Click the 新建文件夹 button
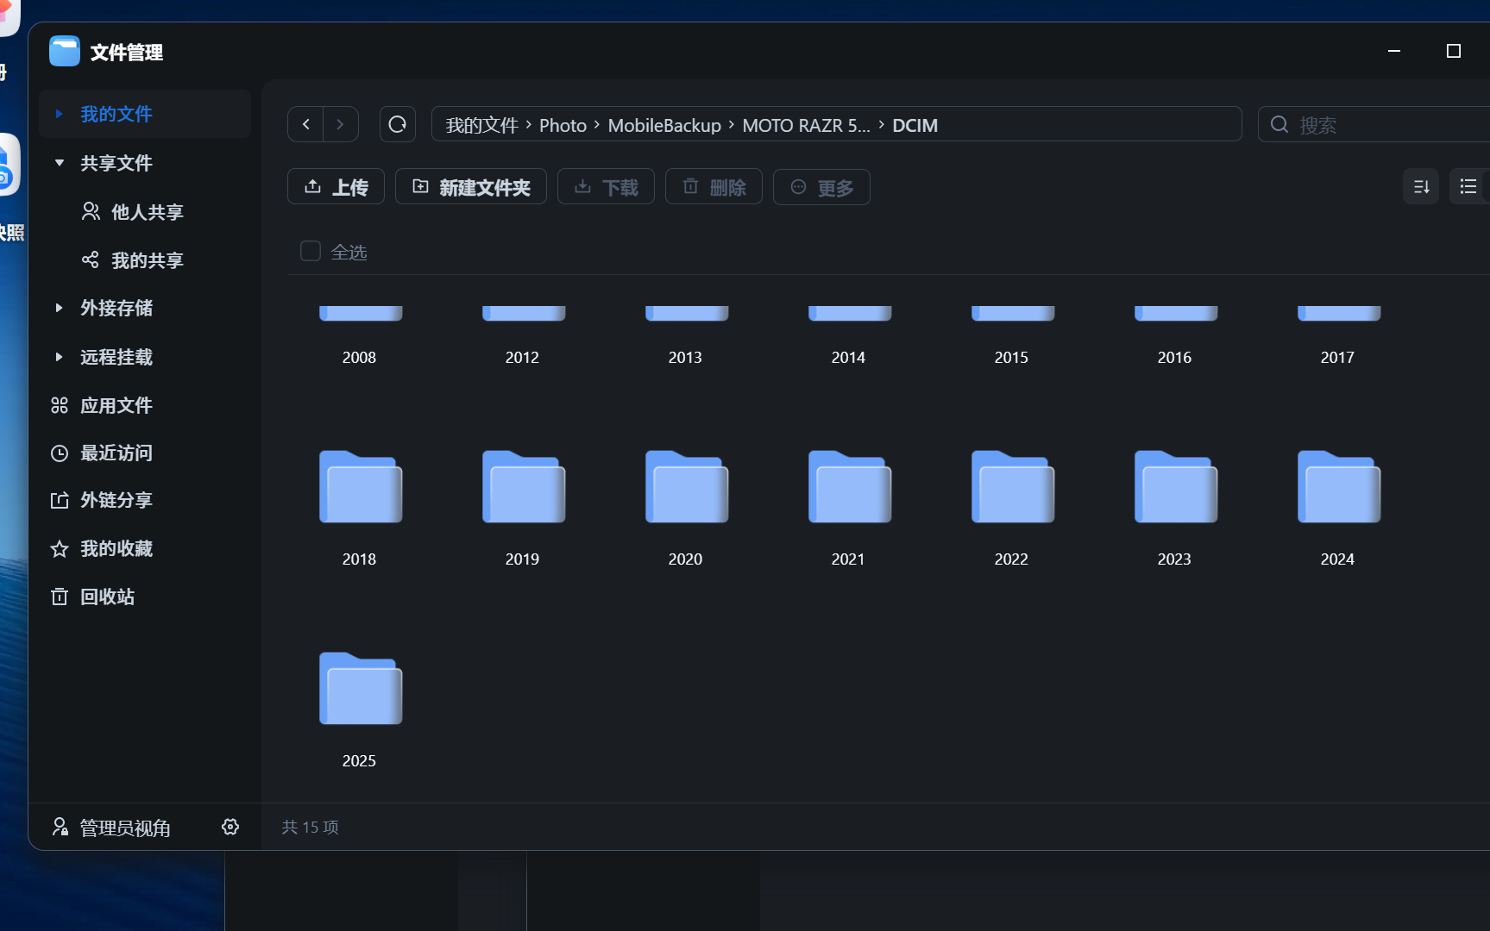Viewport: 1490px width, 931px height. click(x=471, y=187)
